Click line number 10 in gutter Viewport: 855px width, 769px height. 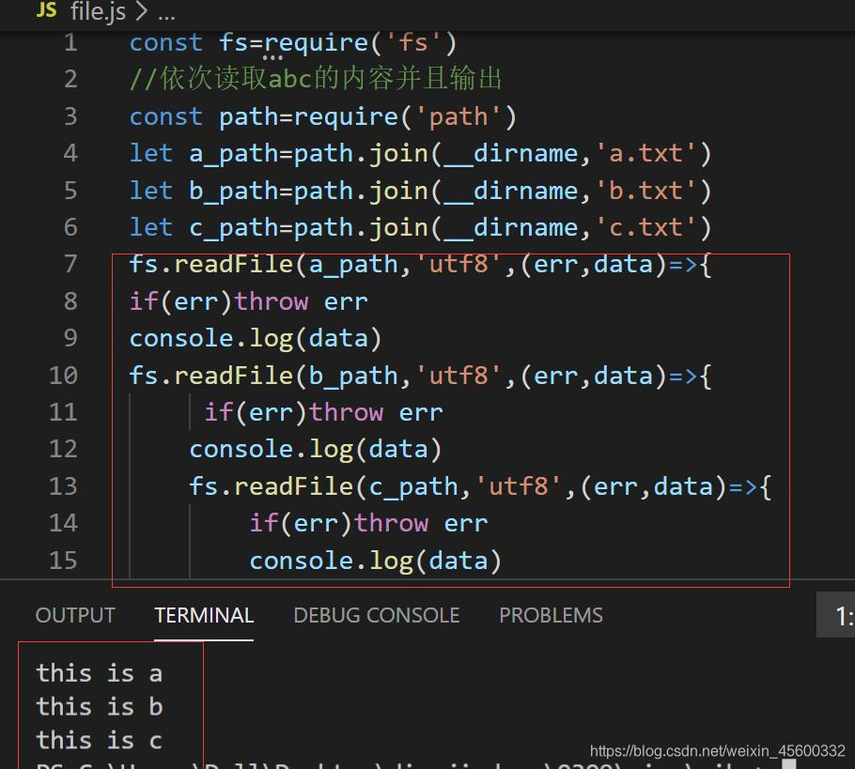(63, 376)
